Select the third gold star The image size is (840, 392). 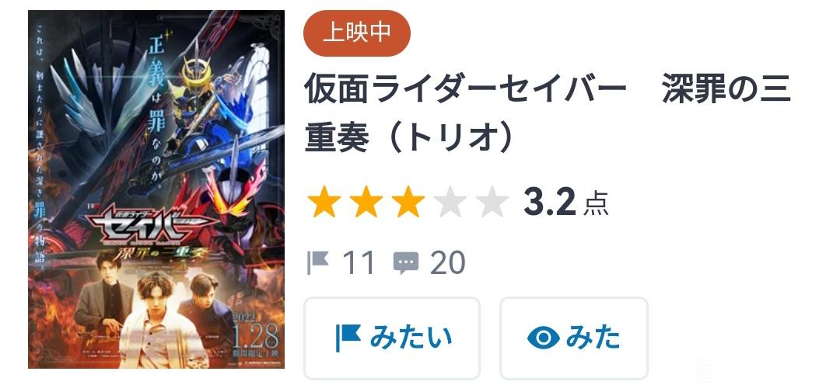(x=408, y=202)
